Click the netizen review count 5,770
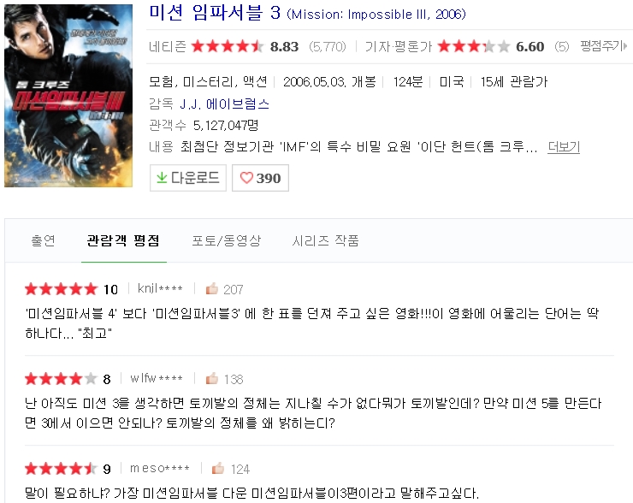 328,47
